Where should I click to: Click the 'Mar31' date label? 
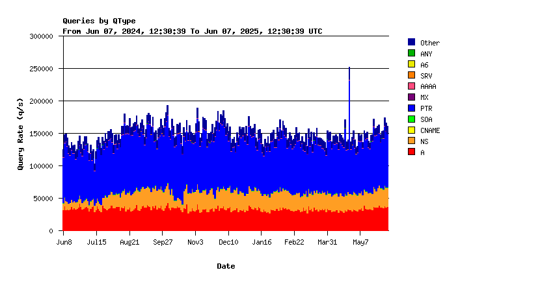click(327, 243)
